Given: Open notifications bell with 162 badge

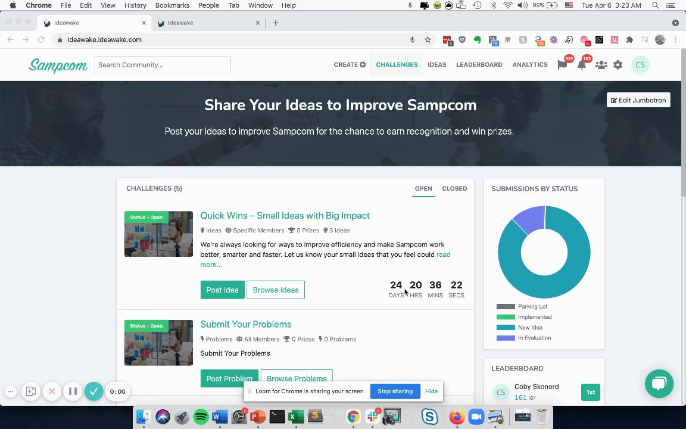Looking at the screenshot, I should coord(581,65).
